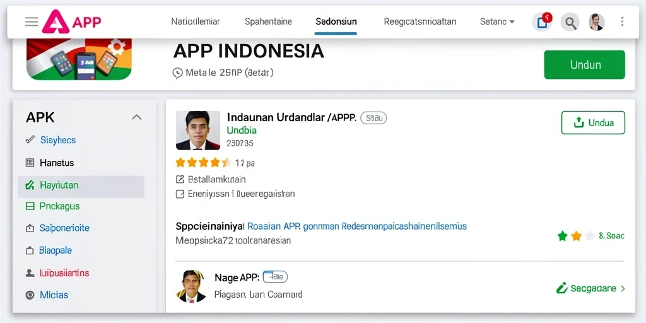Open Saiponefoite in the sidebar
Screen dimensions: 646x323
64,228
